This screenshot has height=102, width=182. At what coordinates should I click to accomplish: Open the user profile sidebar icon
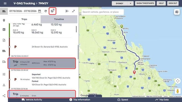4,85
